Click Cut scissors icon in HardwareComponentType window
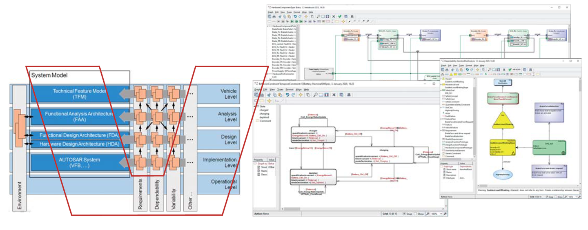The width and height of the screenshot is (588, 230). click(280, 16)
